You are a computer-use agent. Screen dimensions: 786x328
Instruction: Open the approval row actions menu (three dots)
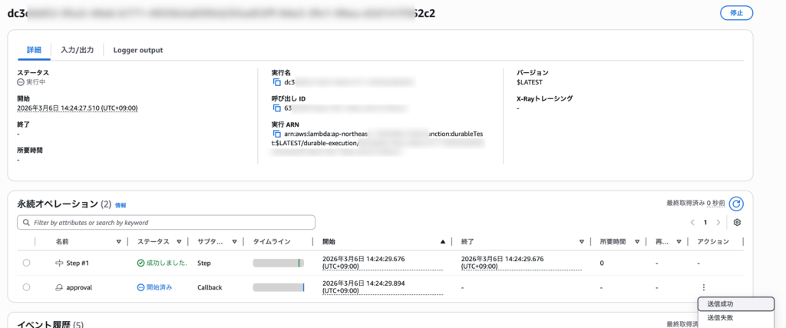[703, 287]
